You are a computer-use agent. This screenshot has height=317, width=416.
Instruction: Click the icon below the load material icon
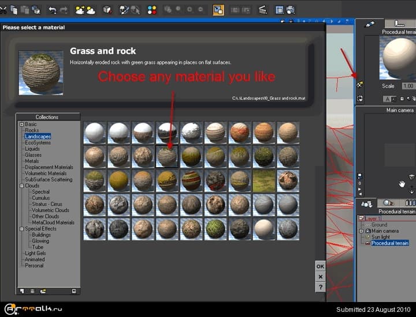tap(360, 99)
